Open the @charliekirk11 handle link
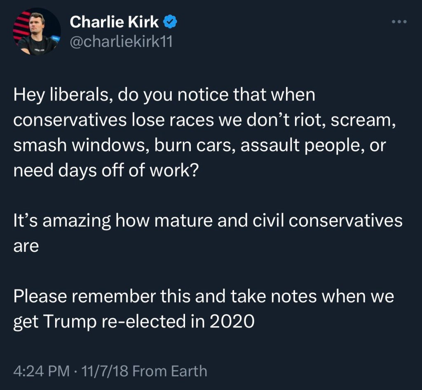Viewport: 422px width, 390px height. tap(121, 42)
